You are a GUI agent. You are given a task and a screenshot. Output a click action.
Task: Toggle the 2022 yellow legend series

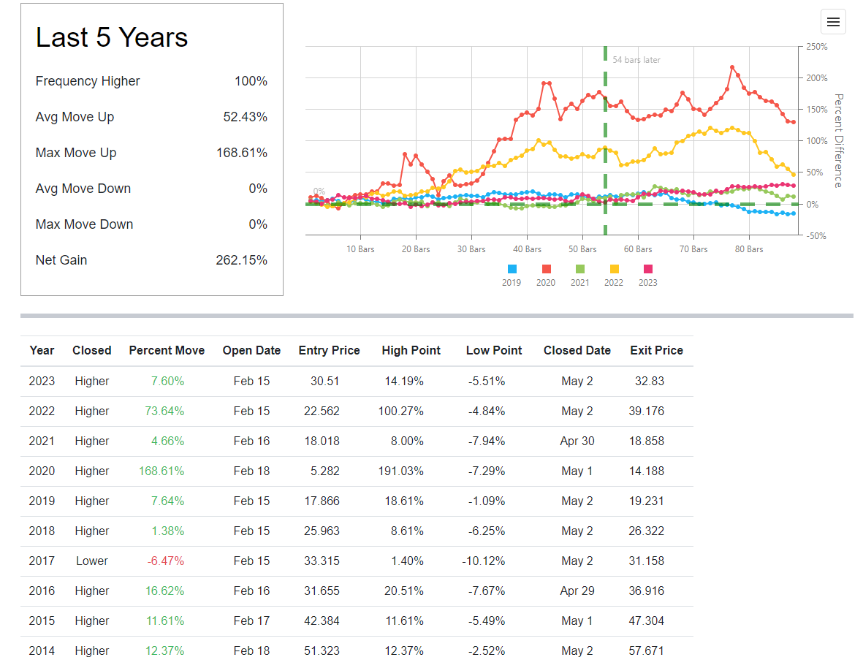(614, 276)
